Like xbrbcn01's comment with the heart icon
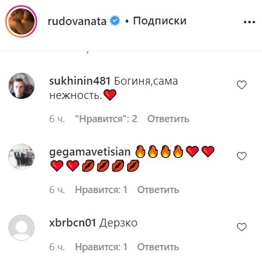Image resolution: width=262 pixels, height=267 pixels. point(242,227)
